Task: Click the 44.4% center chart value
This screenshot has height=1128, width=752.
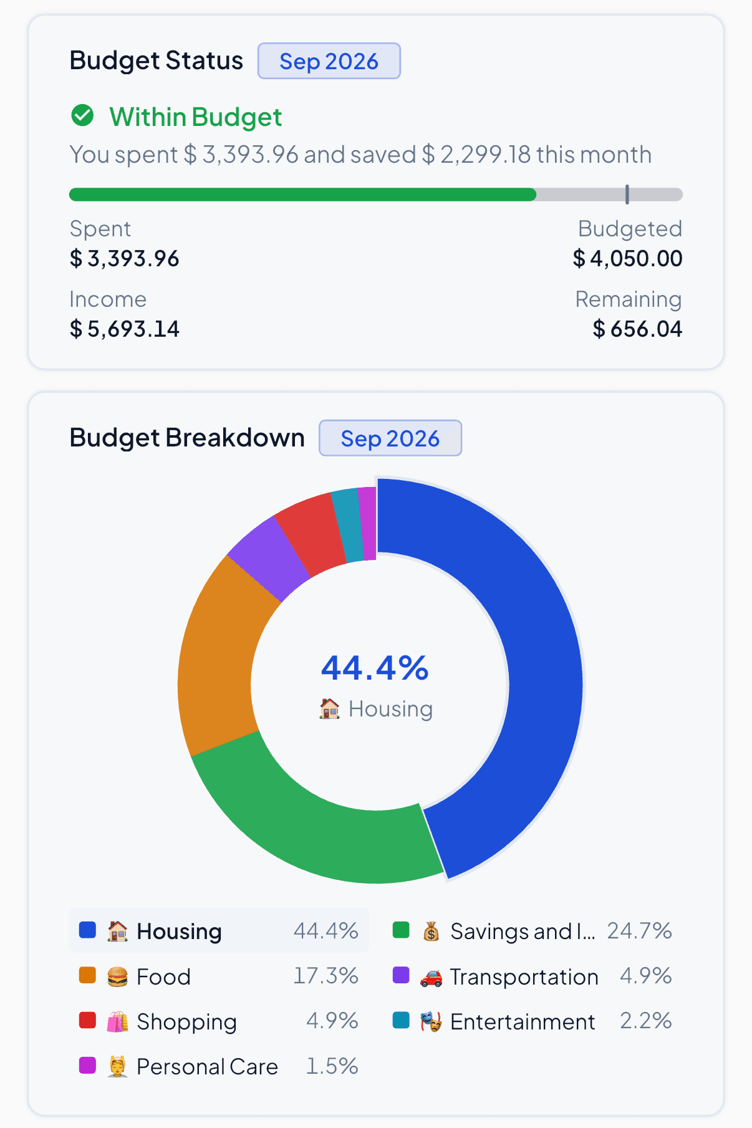Action: [375, 668]
